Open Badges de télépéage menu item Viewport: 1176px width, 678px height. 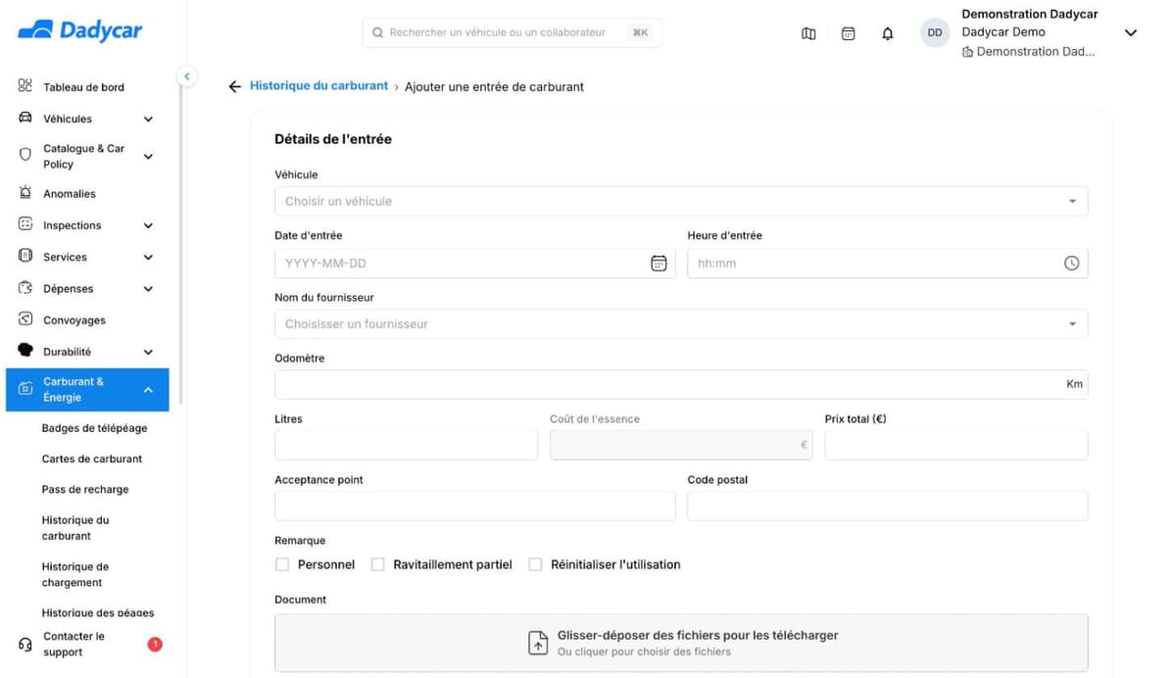click(x=95, y=428)
